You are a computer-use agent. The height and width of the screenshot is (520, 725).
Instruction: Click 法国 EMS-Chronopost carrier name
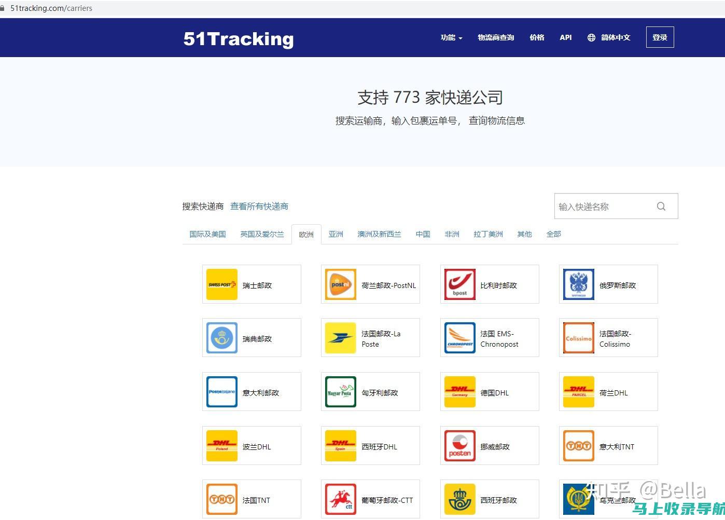click(499, 339)
